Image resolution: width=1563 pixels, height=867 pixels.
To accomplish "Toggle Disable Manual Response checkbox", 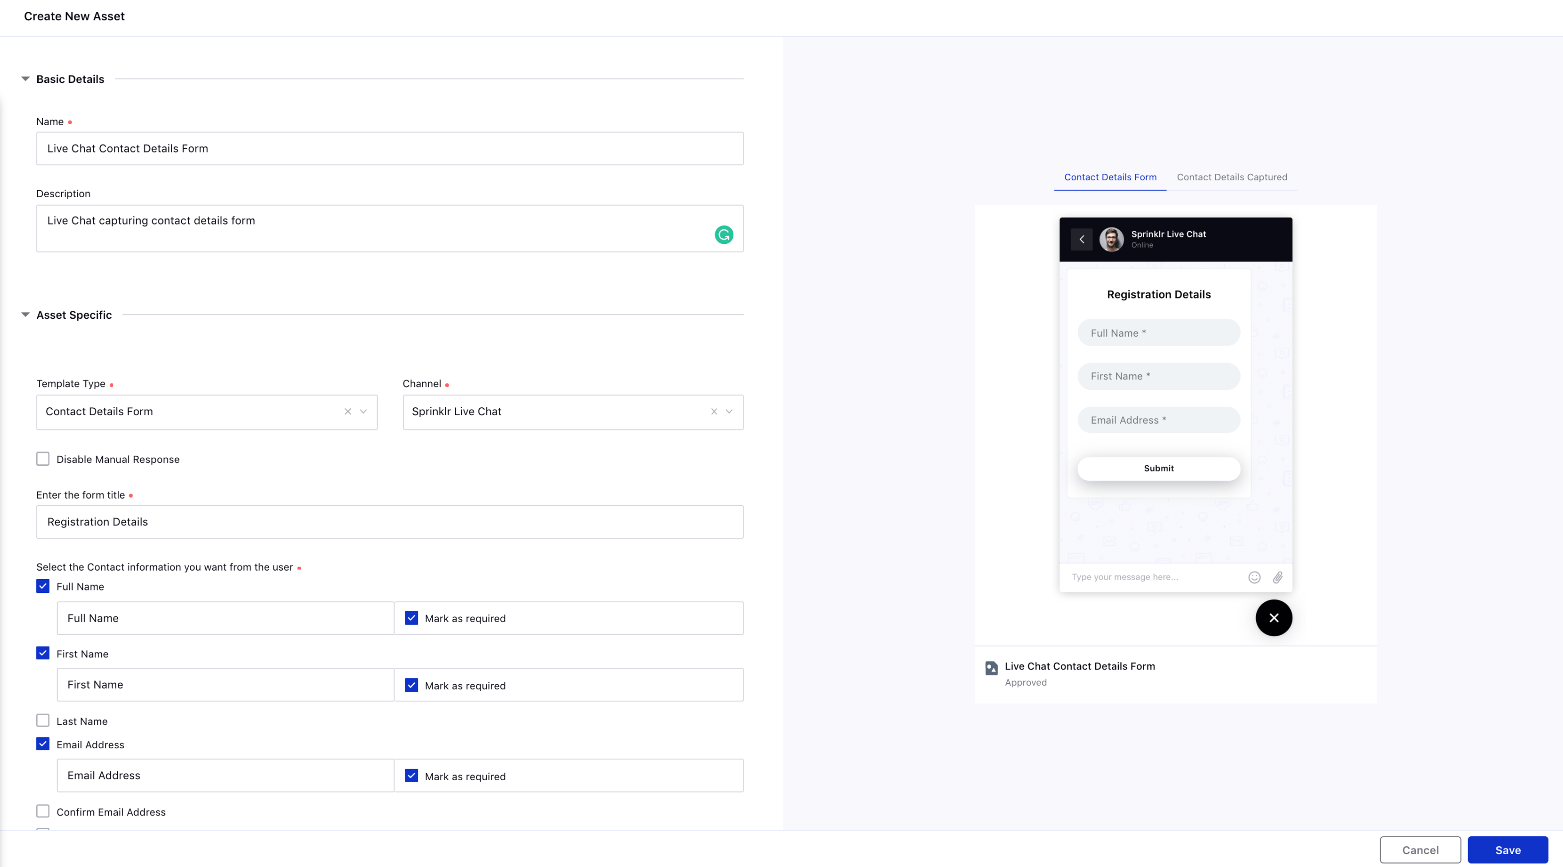I will pos(43,459).
